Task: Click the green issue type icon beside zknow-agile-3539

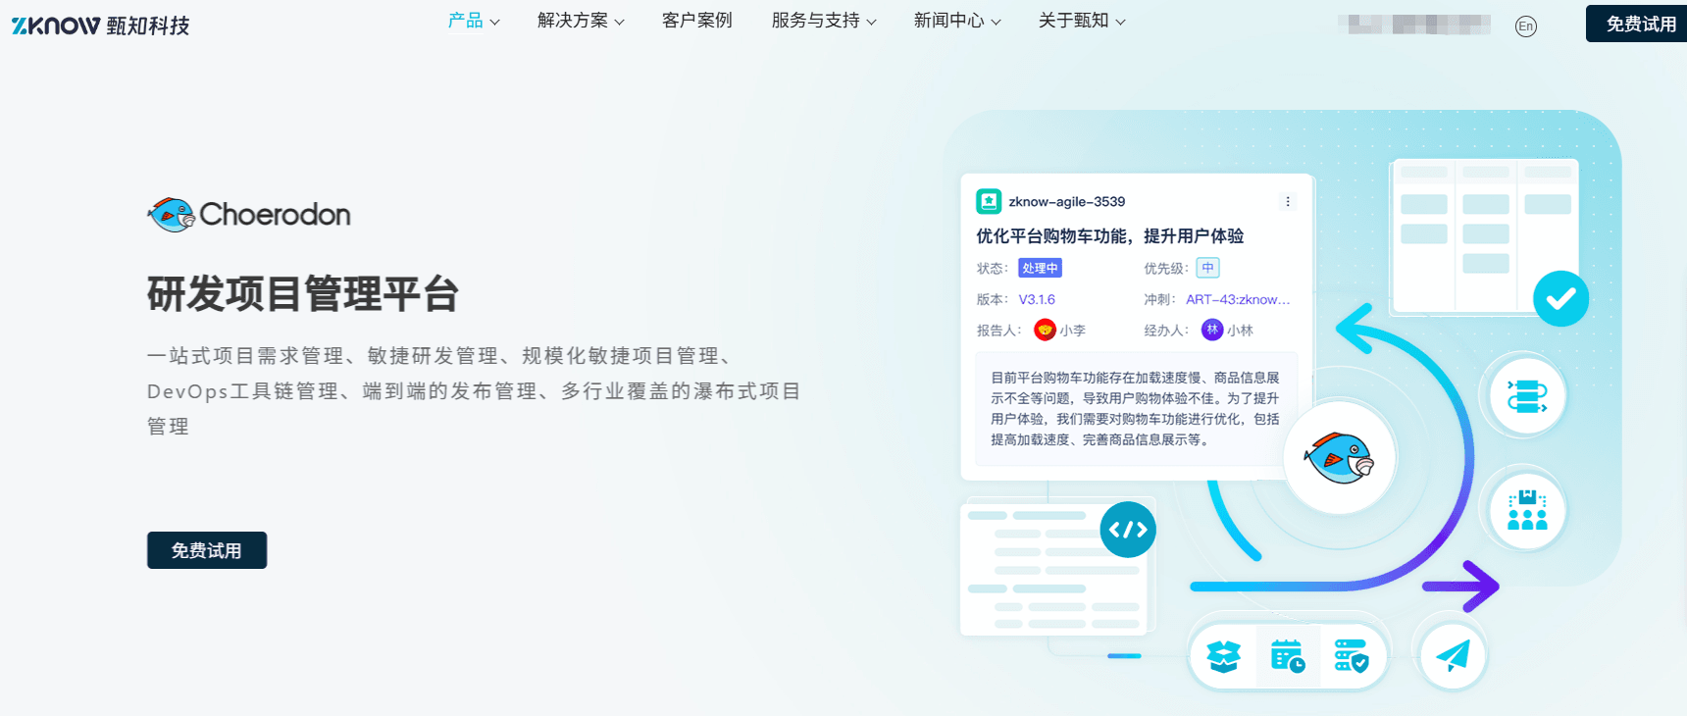Action: (x=989, y=202)
